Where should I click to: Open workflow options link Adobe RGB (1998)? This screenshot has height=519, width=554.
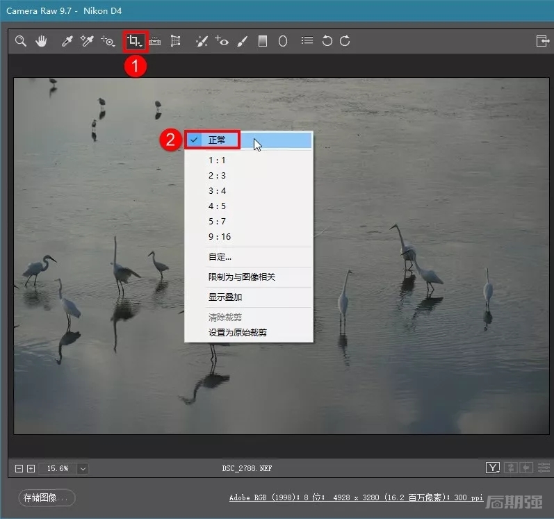point(356,497)
